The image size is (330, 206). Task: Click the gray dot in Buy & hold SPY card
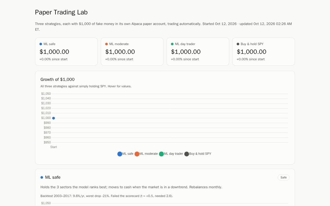(x=238, y=44)
